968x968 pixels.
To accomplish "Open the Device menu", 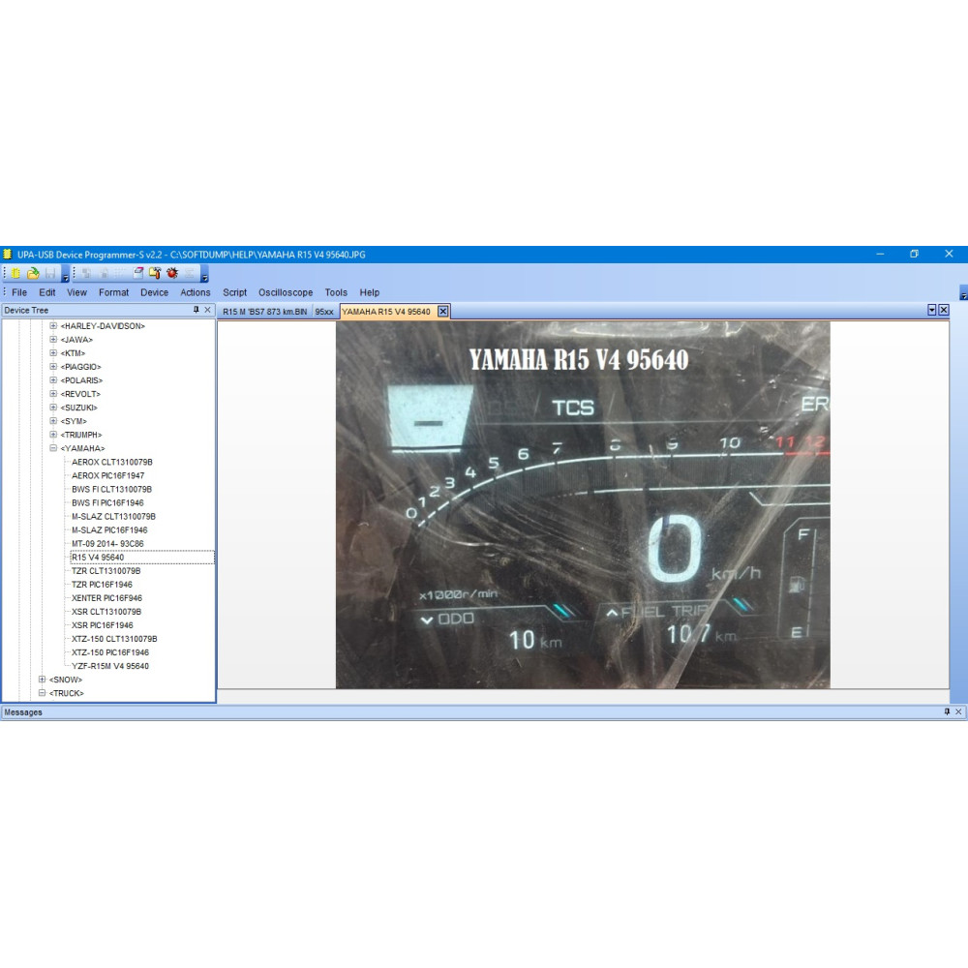I will tap(154, 292).
